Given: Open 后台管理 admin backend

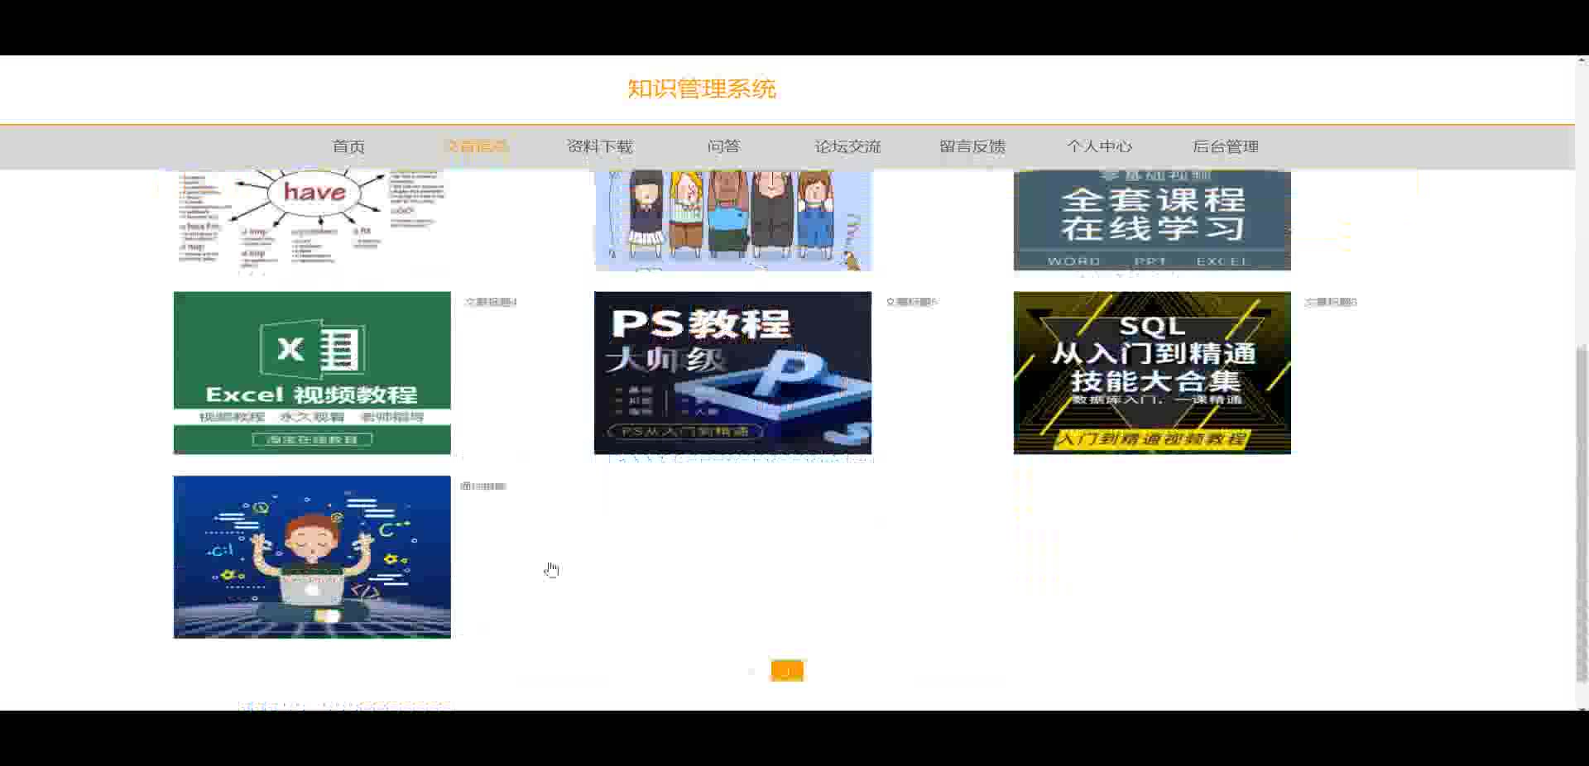Looking at the screenshot, I should [1226, 146].
